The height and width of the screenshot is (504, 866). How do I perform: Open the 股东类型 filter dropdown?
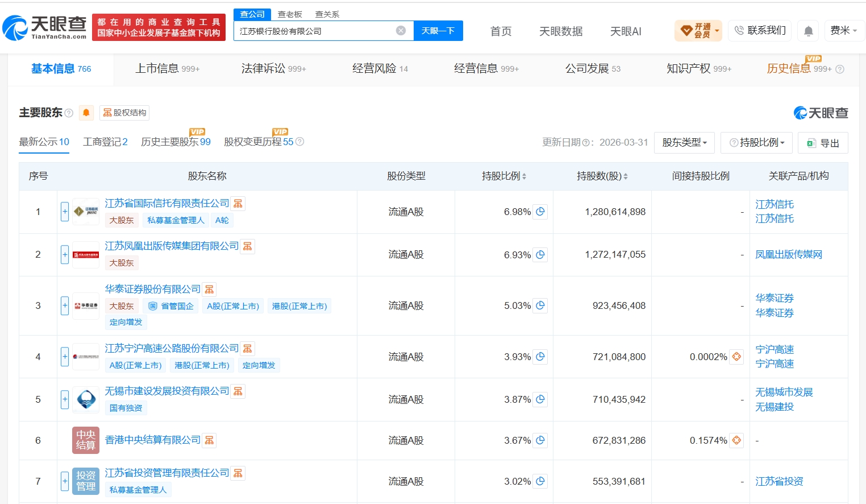684,143
